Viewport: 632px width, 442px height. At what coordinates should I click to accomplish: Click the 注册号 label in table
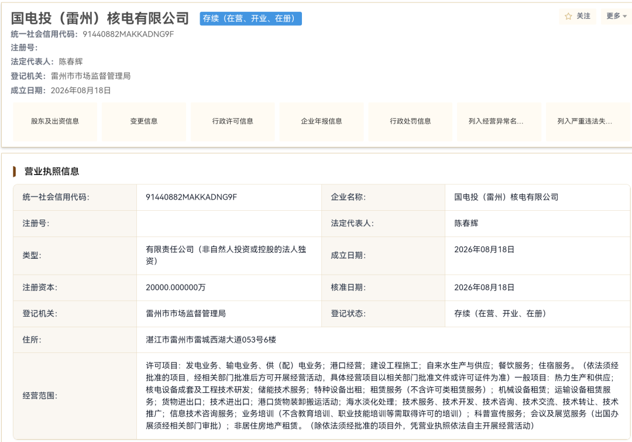(36, 224)
